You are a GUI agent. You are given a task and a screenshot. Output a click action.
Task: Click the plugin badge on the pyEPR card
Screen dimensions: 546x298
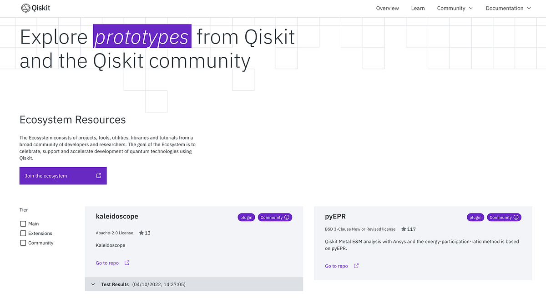(x=475, y=217)
